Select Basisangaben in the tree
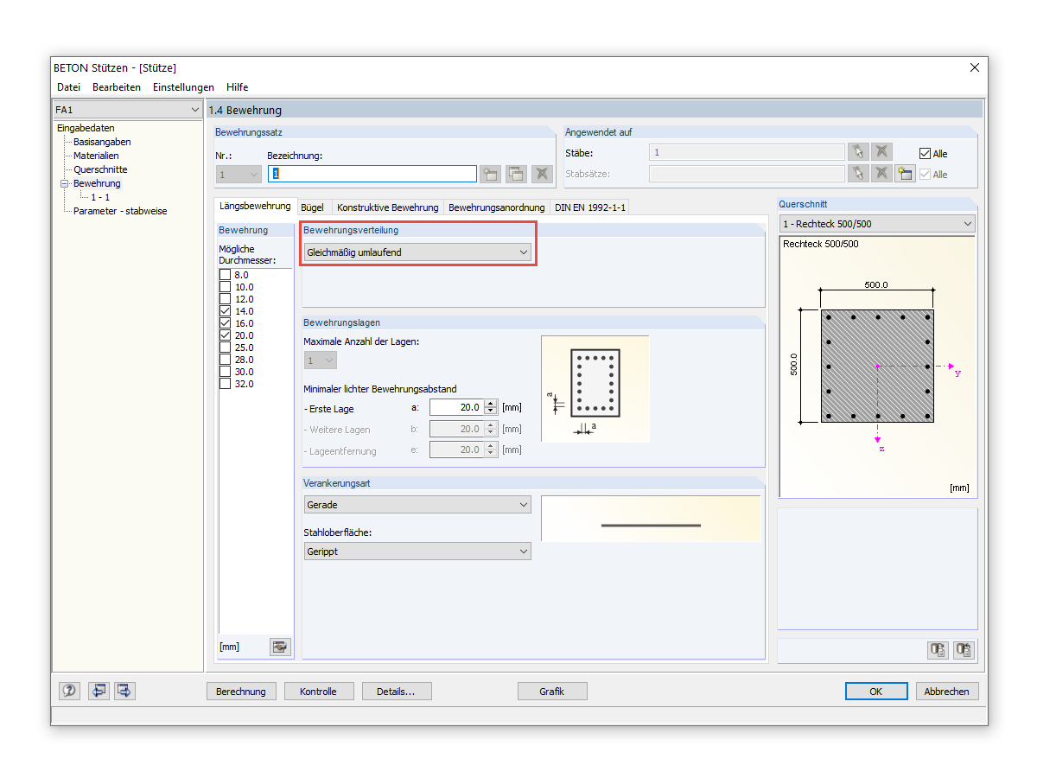The width and height of the screenshot is (1037, 778). point(102,142)
